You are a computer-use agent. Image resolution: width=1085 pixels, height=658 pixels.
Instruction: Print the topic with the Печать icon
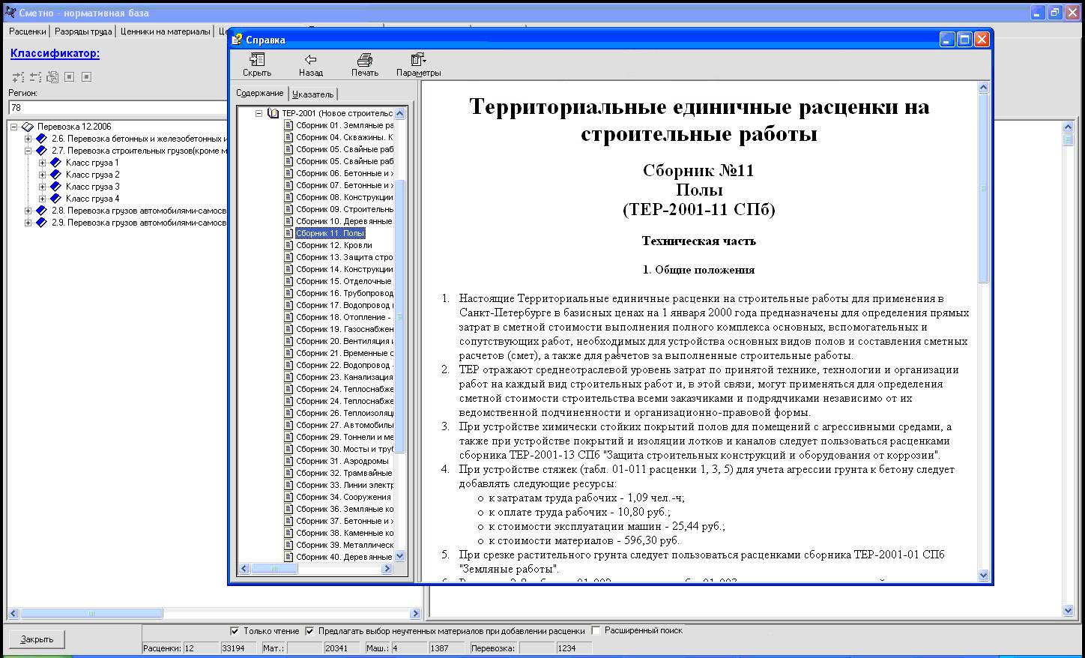365,59
